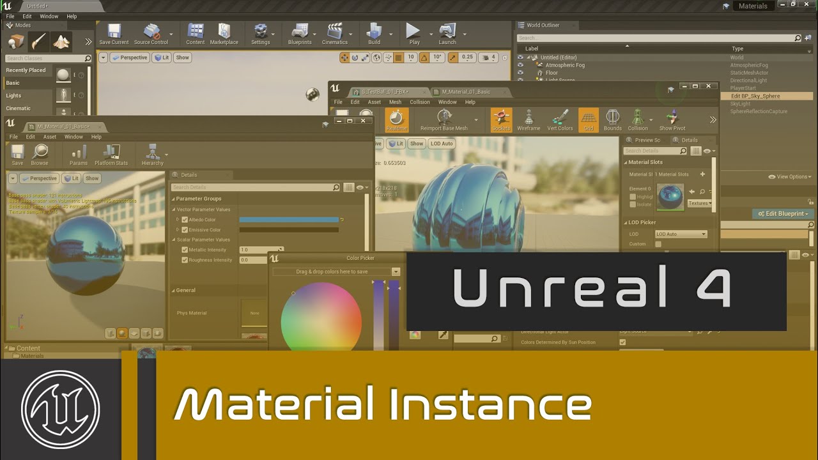818x460 pixels.
Task: Collapse Vector Parameter Values section
Action: pyautogui.click(x=173, y=210)
